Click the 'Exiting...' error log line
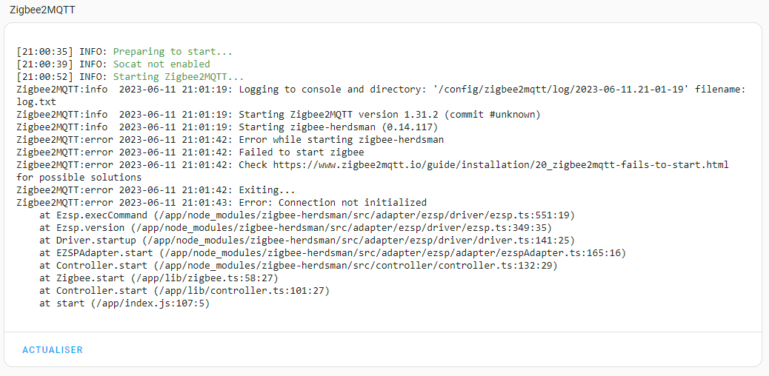 point(267,190)
